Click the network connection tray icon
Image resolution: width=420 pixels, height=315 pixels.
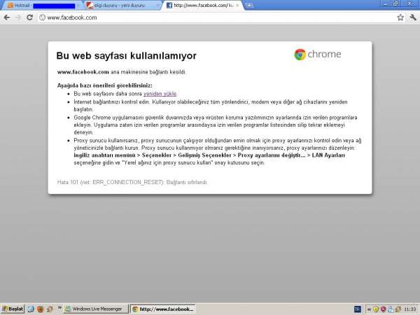tap(391, 309)
